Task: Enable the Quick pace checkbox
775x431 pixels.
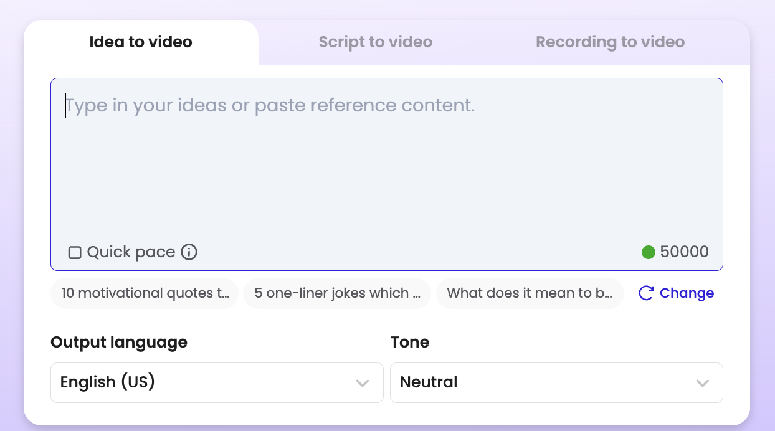Action: point(75,252)
